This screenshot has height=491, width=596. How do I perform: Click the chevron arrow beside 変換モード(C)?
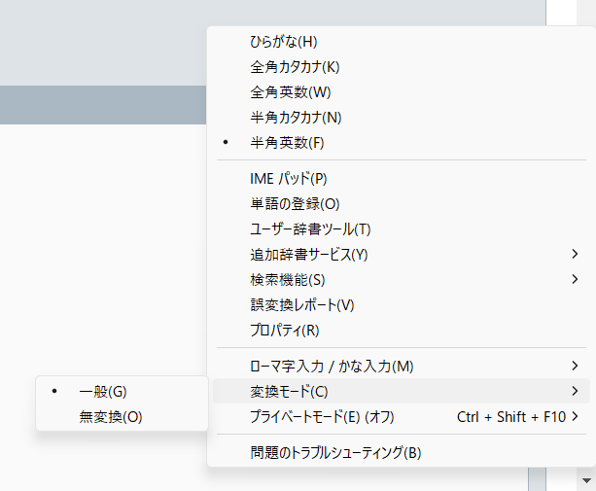tap(576, 392)
